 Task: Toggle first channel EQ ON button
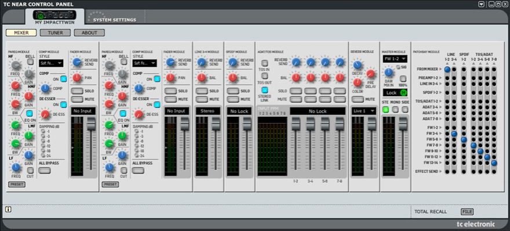point(30,113)
